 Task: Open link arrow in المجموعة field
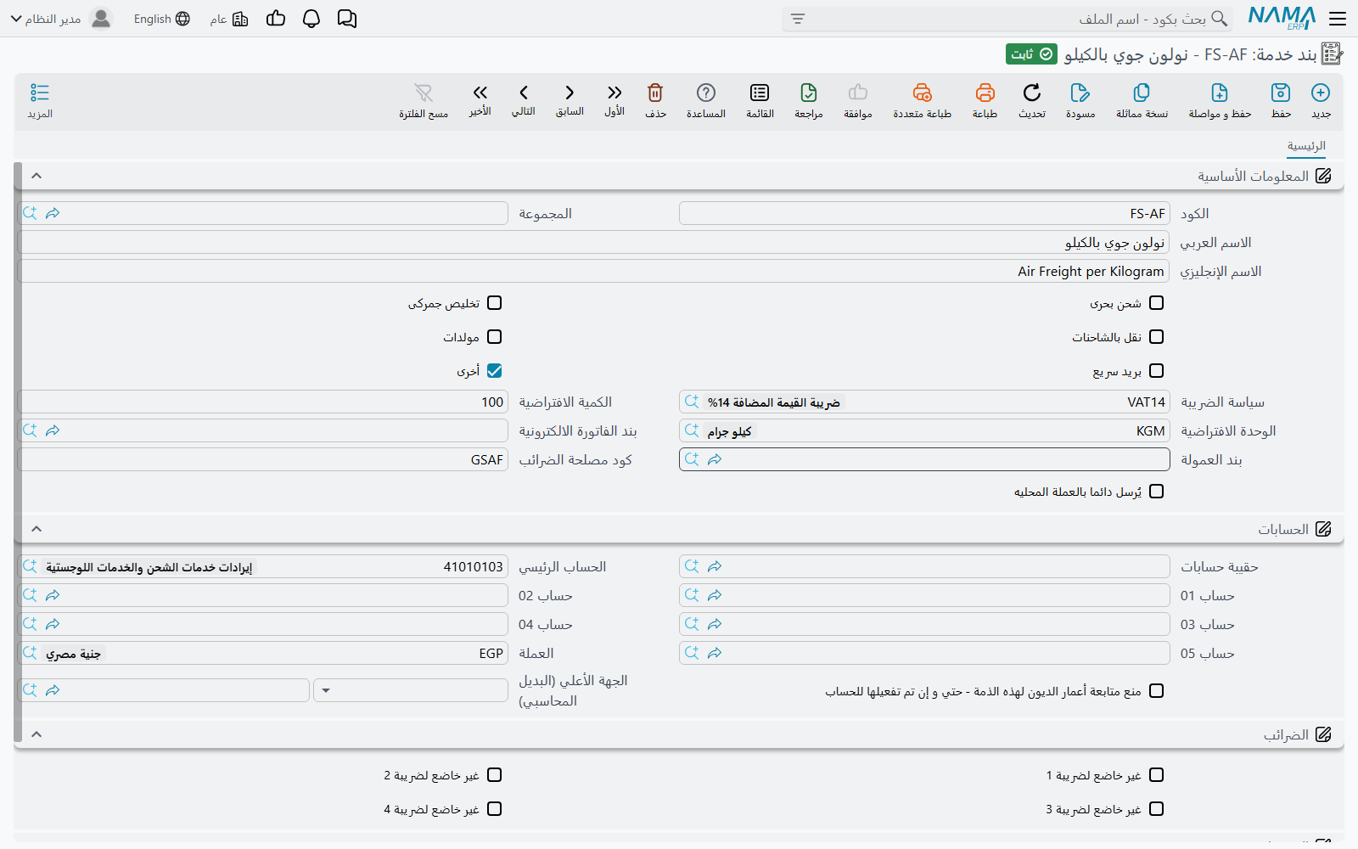pos(53,213)
